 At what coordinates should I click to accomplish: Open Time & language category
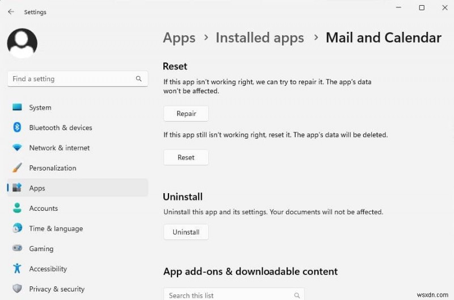coord(78,228)
